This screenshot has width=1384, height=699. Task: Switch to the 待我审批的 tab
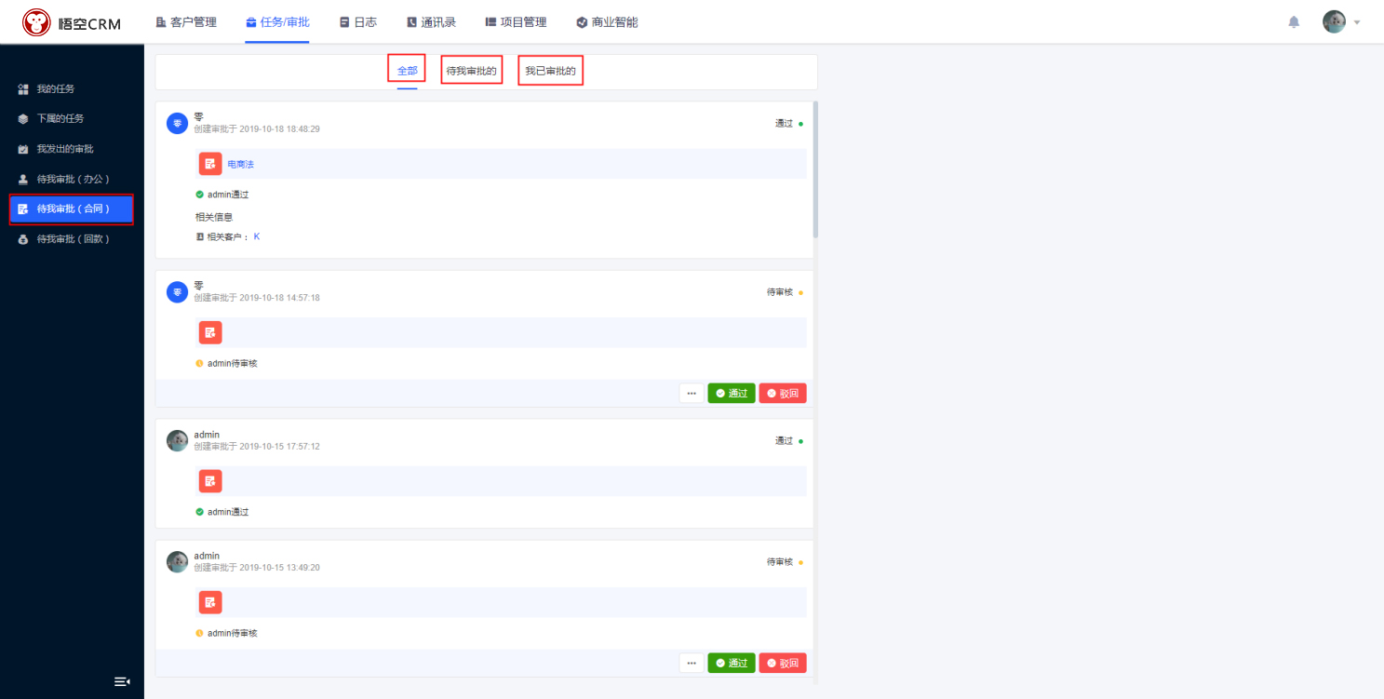coord(471,71)
